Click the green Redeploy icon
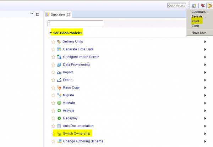Image resolution: width=213 pixels, height=147 pixels. coord(59,118)
